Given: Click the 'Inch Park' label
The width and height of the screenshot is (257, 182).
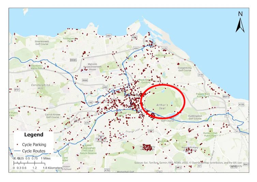Looking at the screenshot, I should tap(163, 141).
